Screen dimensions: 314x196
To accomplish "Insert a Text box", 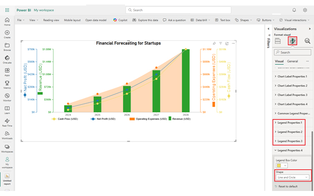I will (x=222, y=20).
